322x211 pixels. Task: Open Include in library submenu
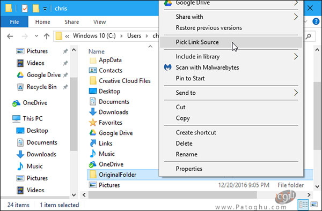231,56
